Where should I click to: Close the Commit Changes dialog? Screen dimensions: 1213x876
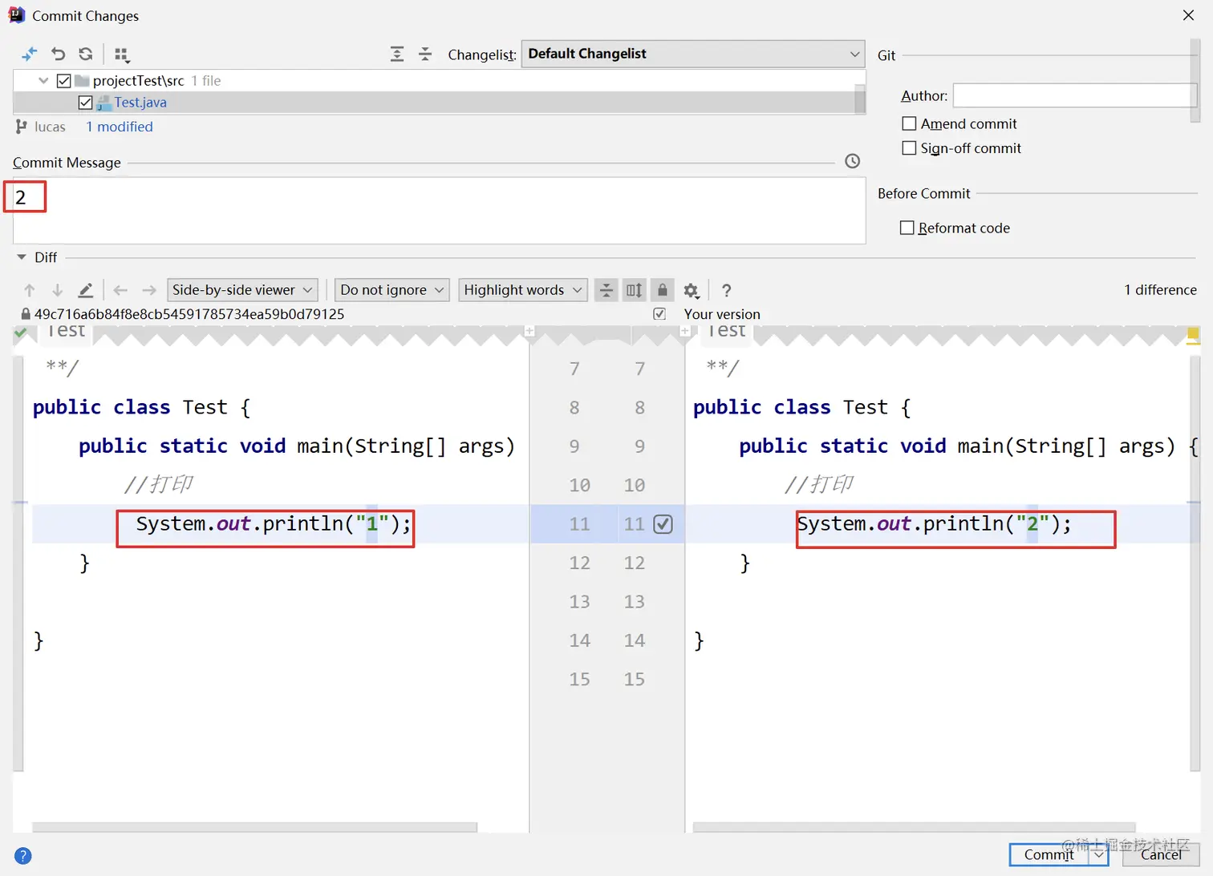pos(1188,15)
